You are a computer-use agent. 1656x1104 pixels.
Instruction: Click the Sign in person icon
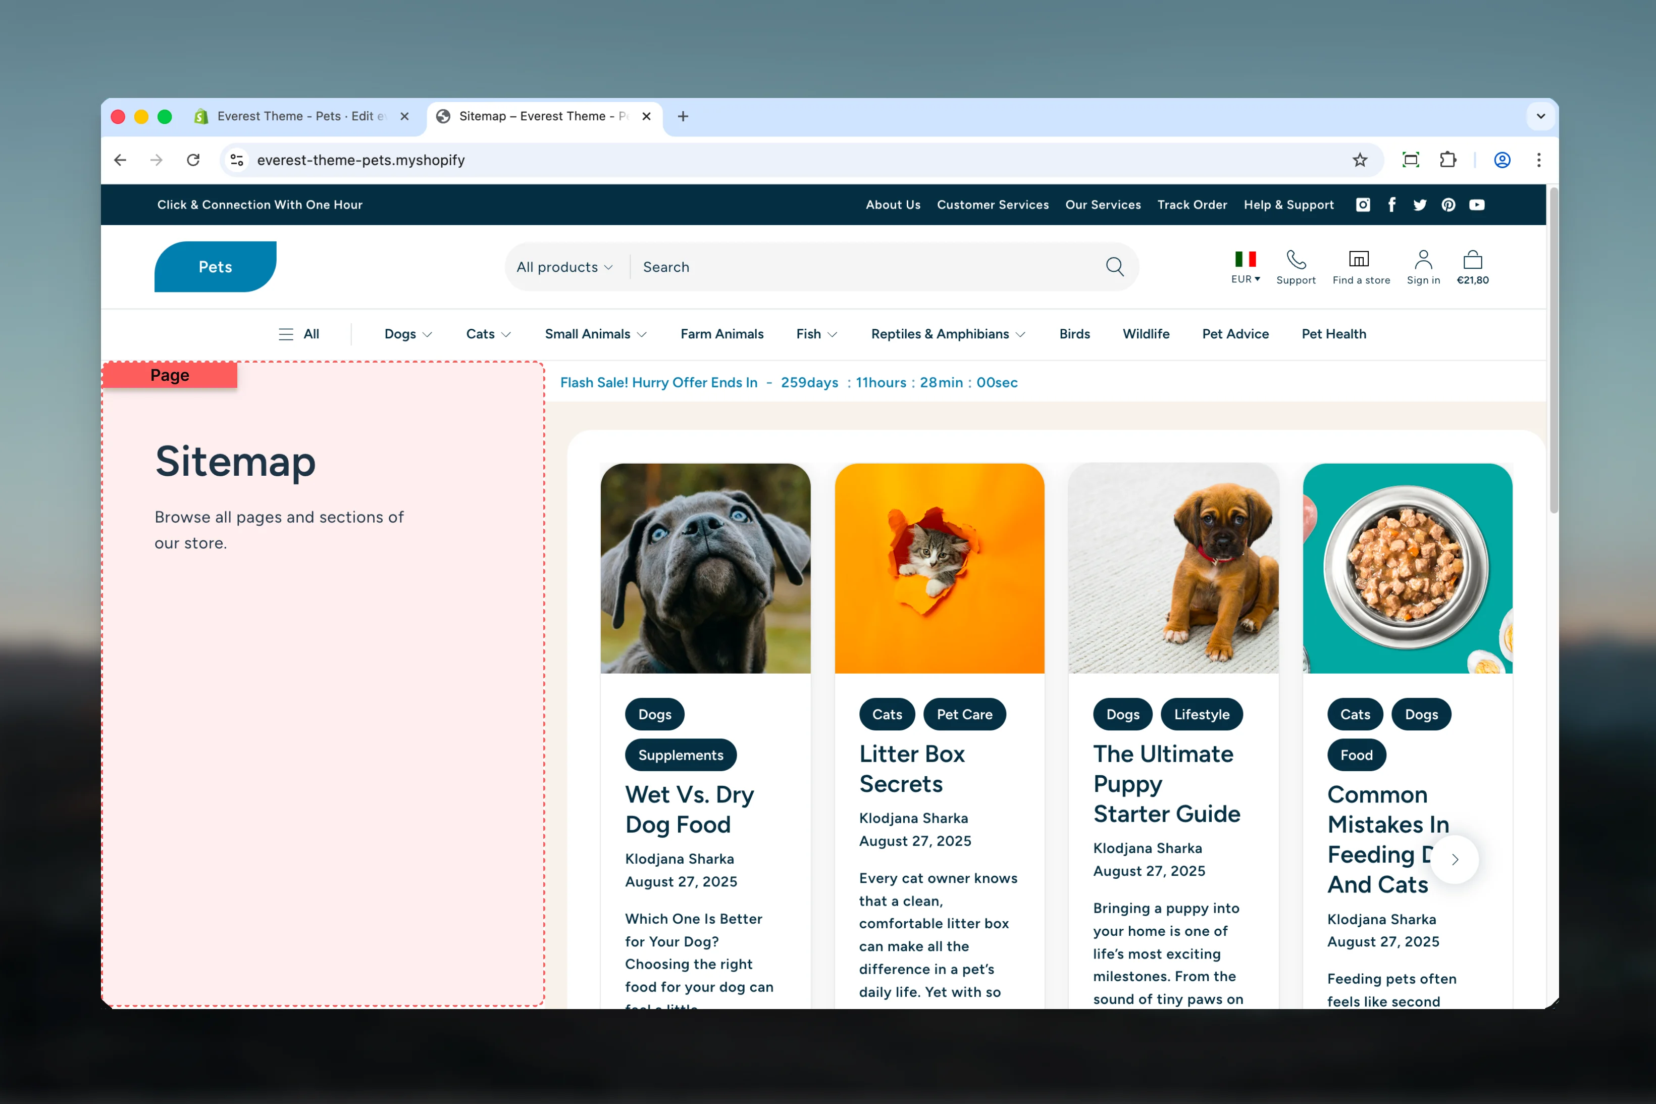(x=1423, y=259)
